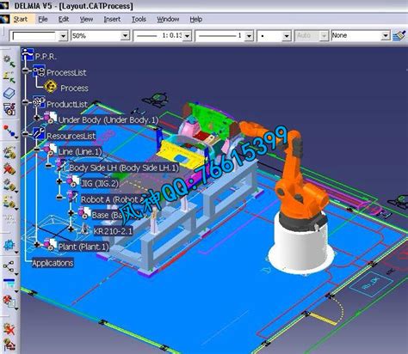Click the red and blue linked dots icon
The height and width of the screenshot is (354, 408).
tap(9, 131)
